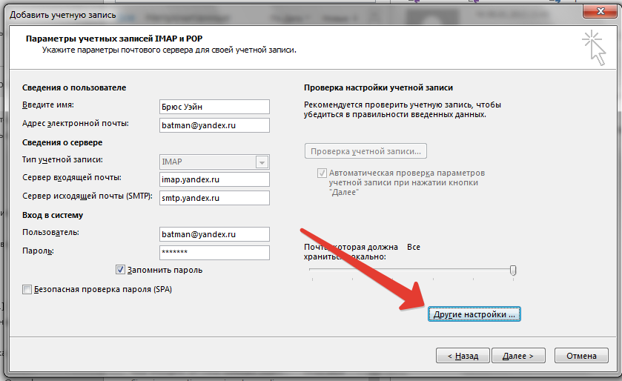
Task: Click the Проверка учетной записи button
Action: [x=365, y=151]
